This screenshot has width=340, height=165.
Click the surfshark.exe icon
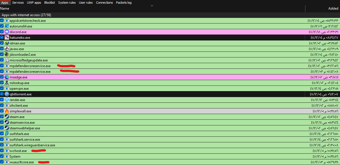[x=7, y=134]
